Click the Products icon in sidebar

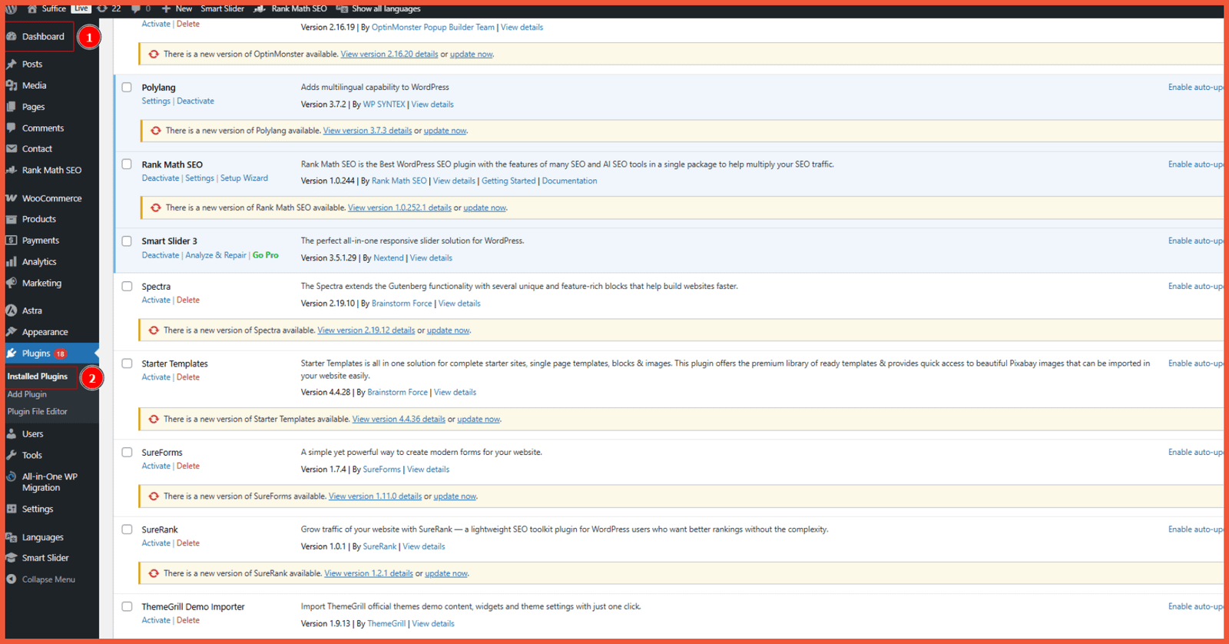coord(12,219)
